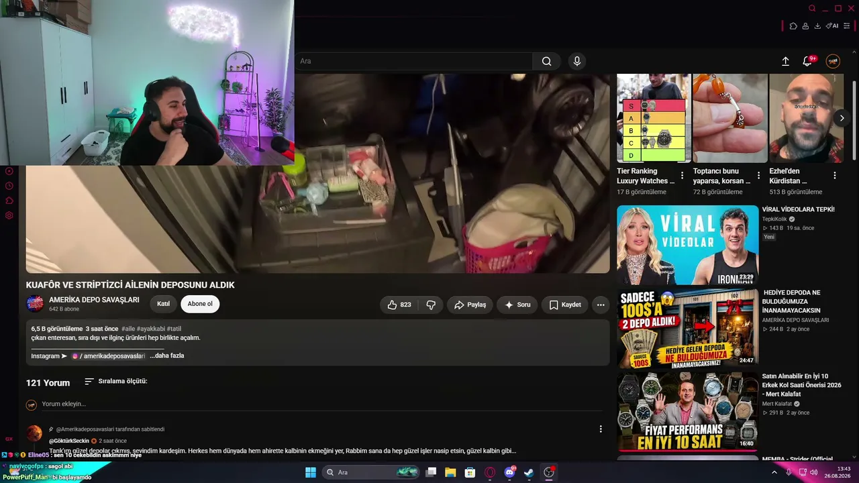Open the YouTube account avatar menu
The image size is (859, 483).
tap(833, 61)
